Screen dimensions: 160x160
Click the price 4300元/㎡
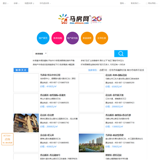48,147
